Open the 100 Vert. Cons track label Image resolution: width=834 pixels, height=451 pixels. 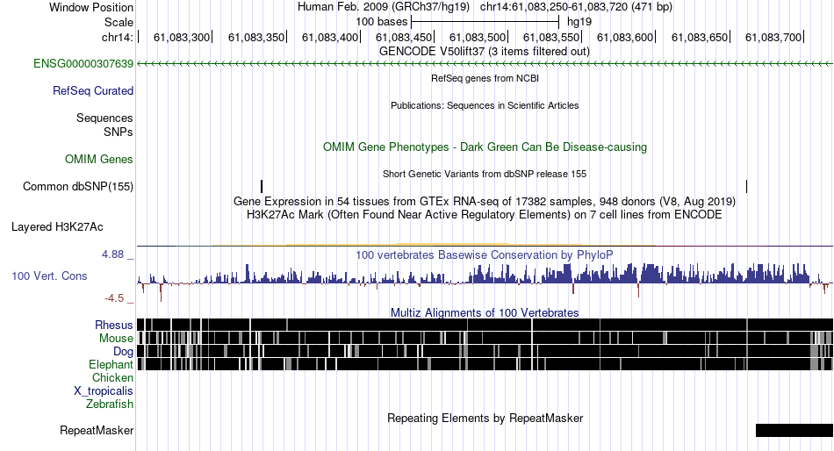tap(49, 276)
